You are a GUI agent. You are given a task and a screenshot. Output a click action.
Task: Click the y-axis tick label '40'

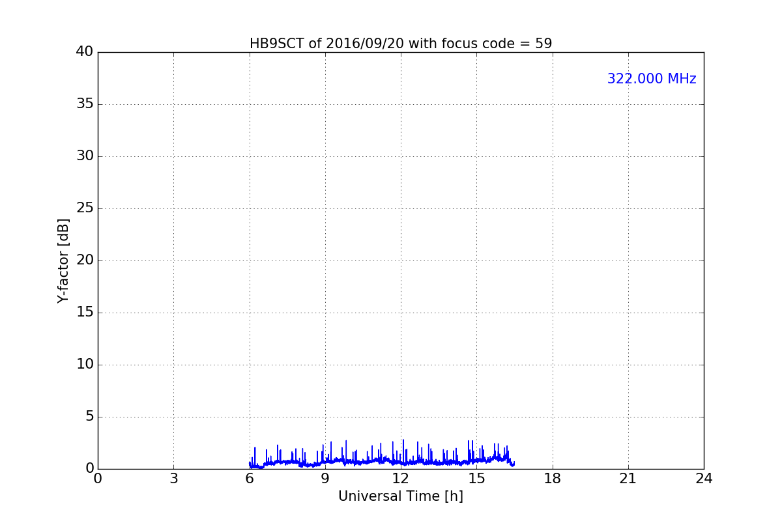[x=85, y=52]
